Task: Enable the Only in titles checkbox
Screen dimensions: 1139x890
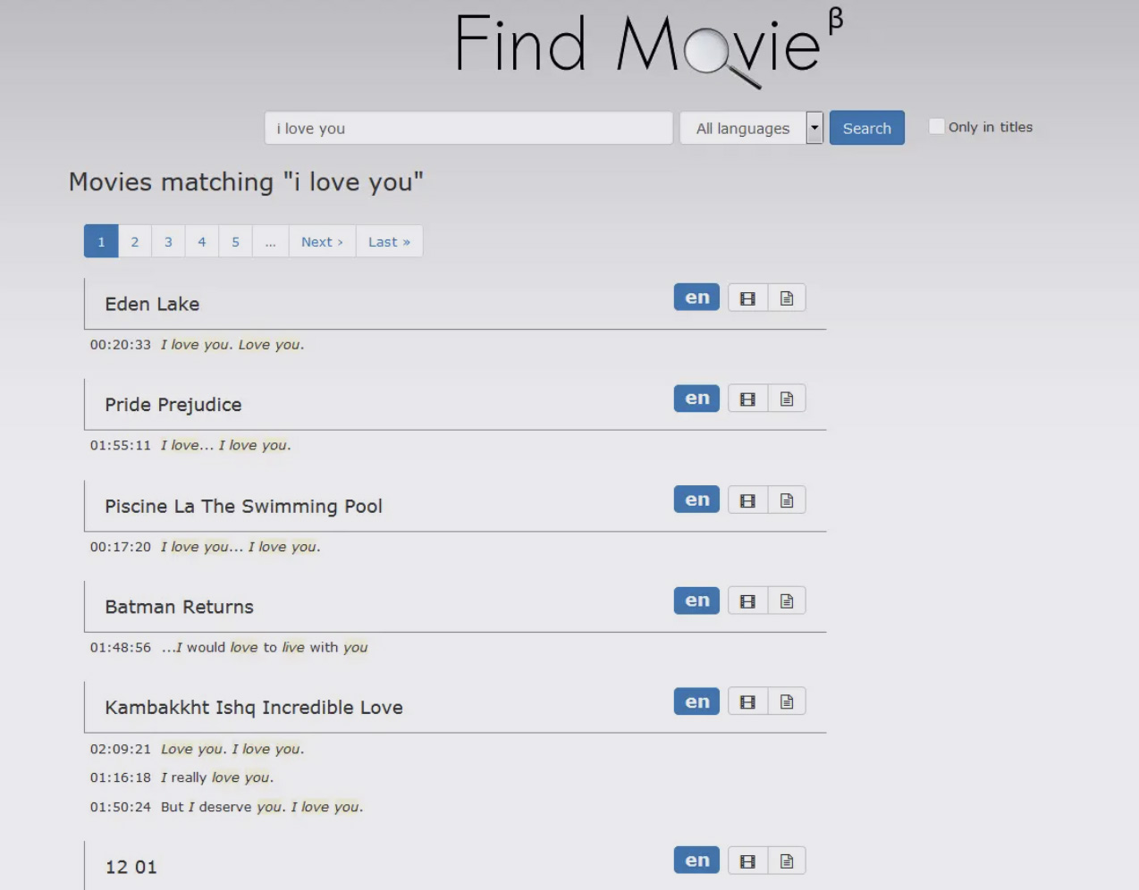Action: [936, 127]
